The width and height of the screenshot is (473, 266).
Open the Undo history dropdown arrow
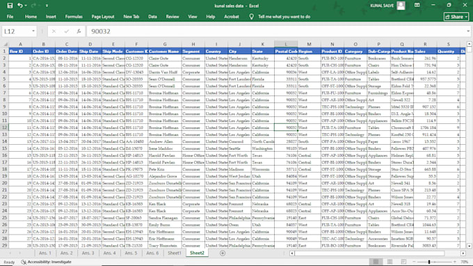pyautogui.click(x=26, y=6)
